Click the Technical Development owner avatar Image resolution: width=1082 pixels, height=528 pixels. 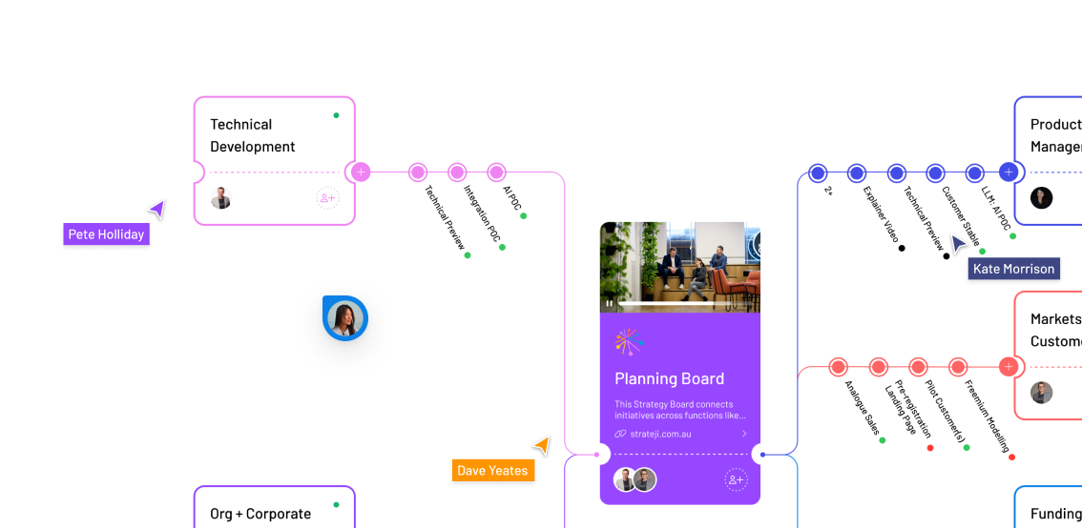point(221,198)
